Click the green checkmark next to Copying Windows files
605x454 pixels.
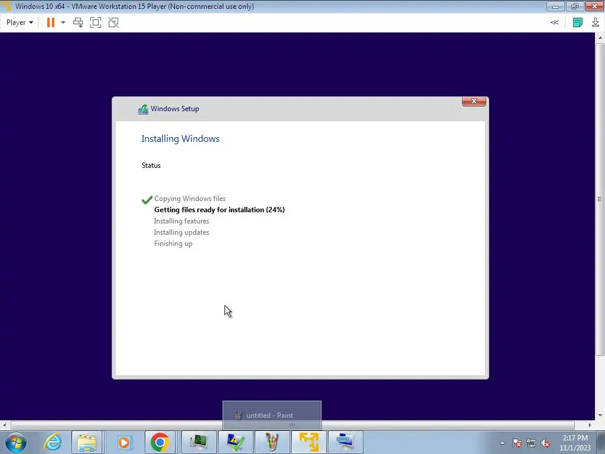[147, 200]
